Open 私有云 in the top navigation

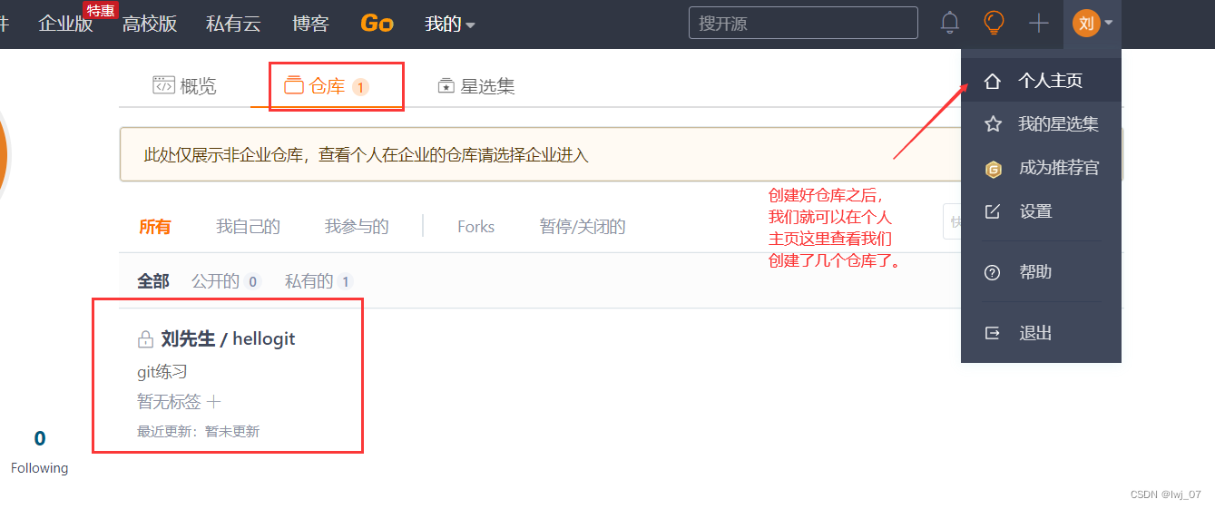[233, 24]
